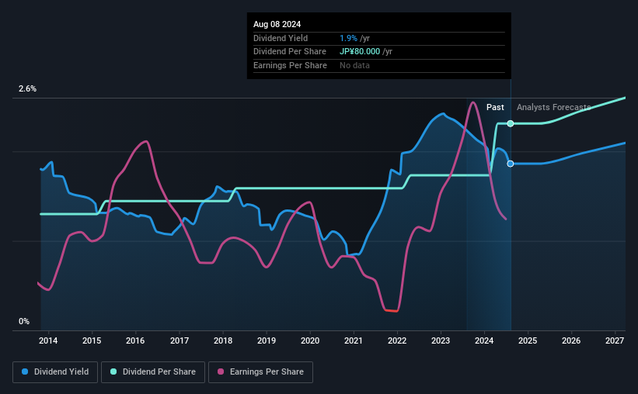Click the 2021 x-axis year label

(353, 340)
